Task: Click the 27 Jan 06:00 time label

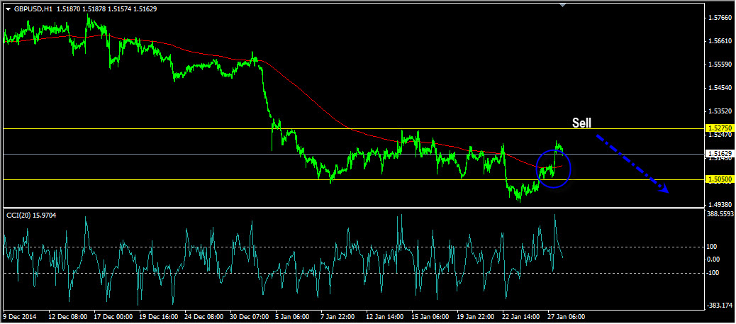Action: 567,316
